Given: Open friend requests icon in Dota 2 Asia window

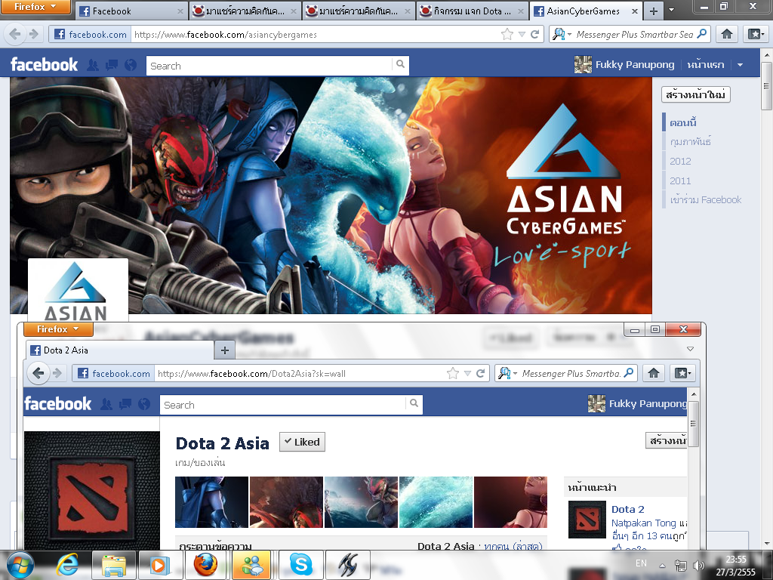Looking at the screenshot, I should point(106,404).
